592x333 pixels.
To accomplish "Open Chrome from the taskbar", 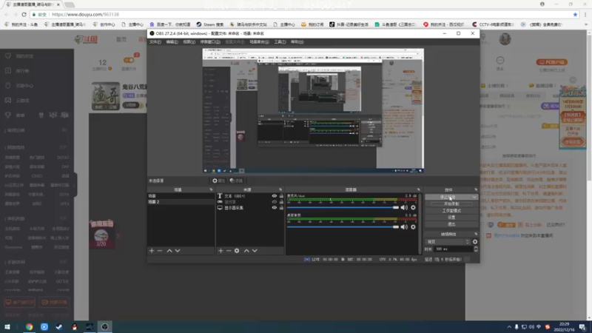I will 29,327.
